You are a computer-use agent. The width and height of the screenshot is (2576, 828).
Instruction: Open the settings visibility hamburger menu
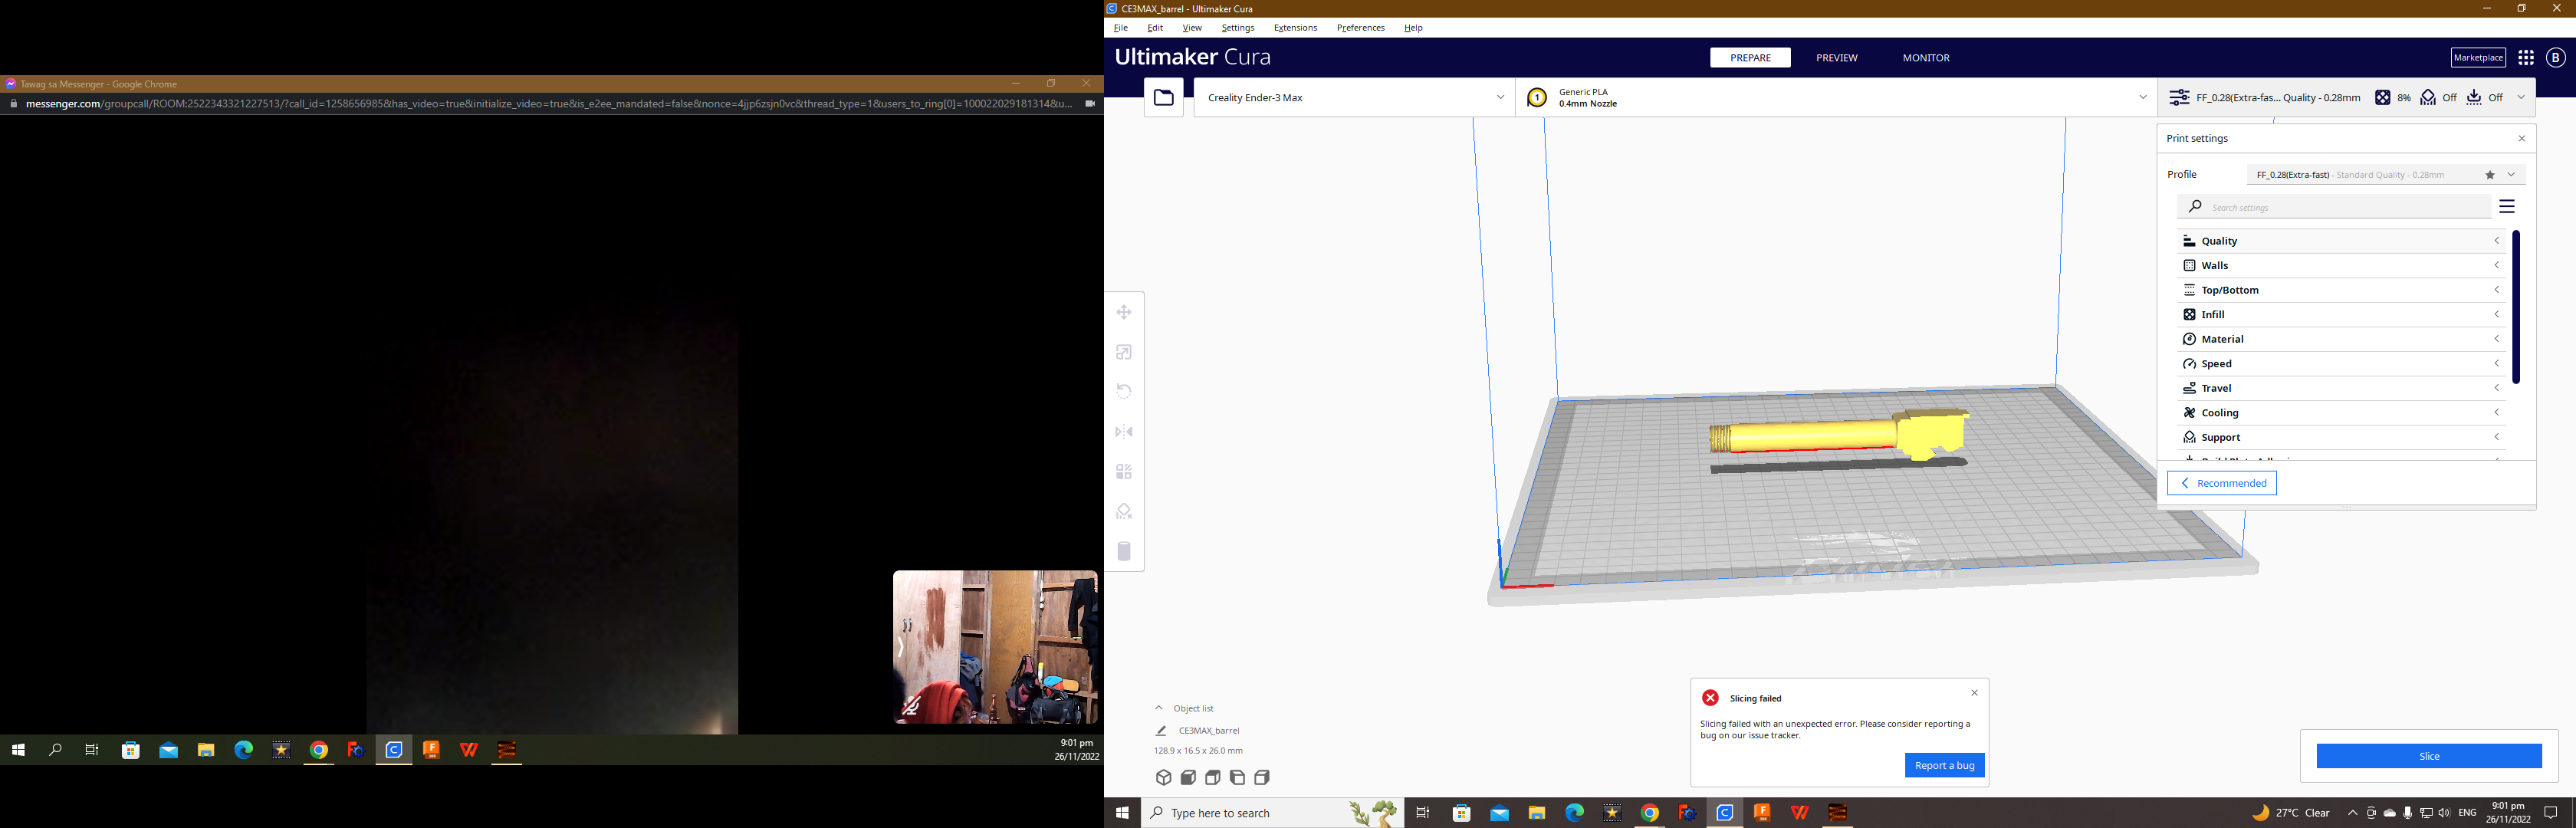click(x=2507, y=207)
